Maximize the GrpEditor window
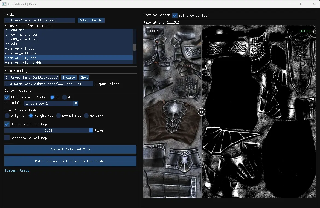 [x=302, y=4]
